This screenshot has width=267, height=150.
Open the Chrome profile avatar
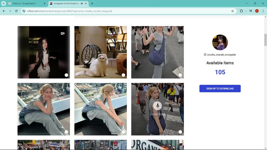(x=257, y=11)
